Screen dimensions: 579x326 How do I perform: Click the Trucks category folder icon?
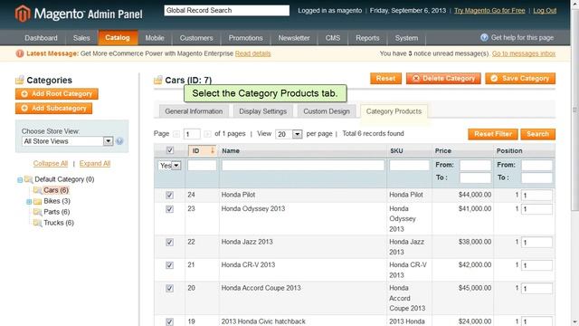pyautogui.click(x=37, y=223)
